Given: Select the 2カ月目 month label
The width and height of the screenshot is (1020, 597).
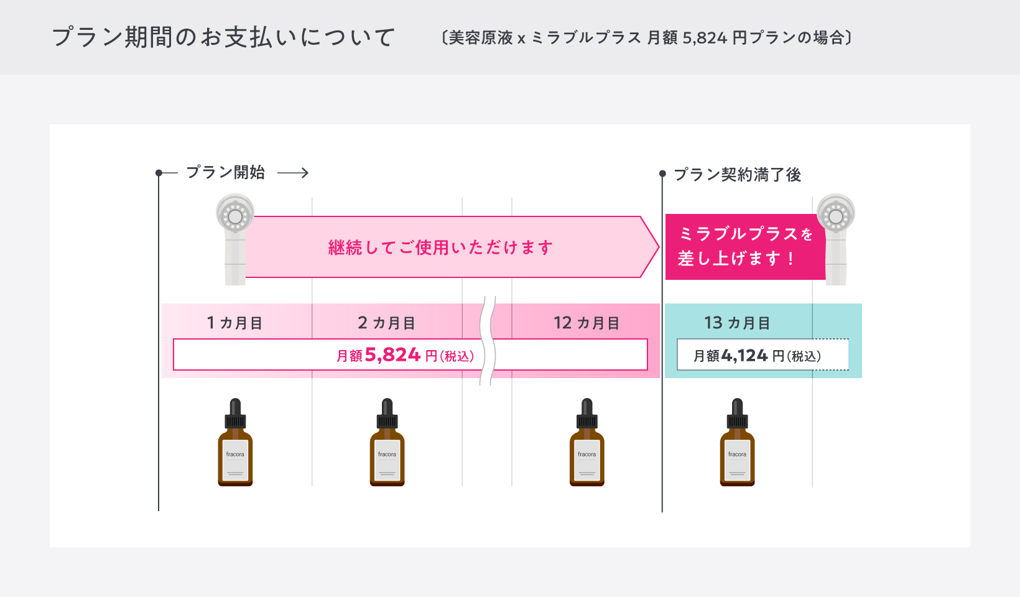Looking at the screenshot, I should [386, 323].
